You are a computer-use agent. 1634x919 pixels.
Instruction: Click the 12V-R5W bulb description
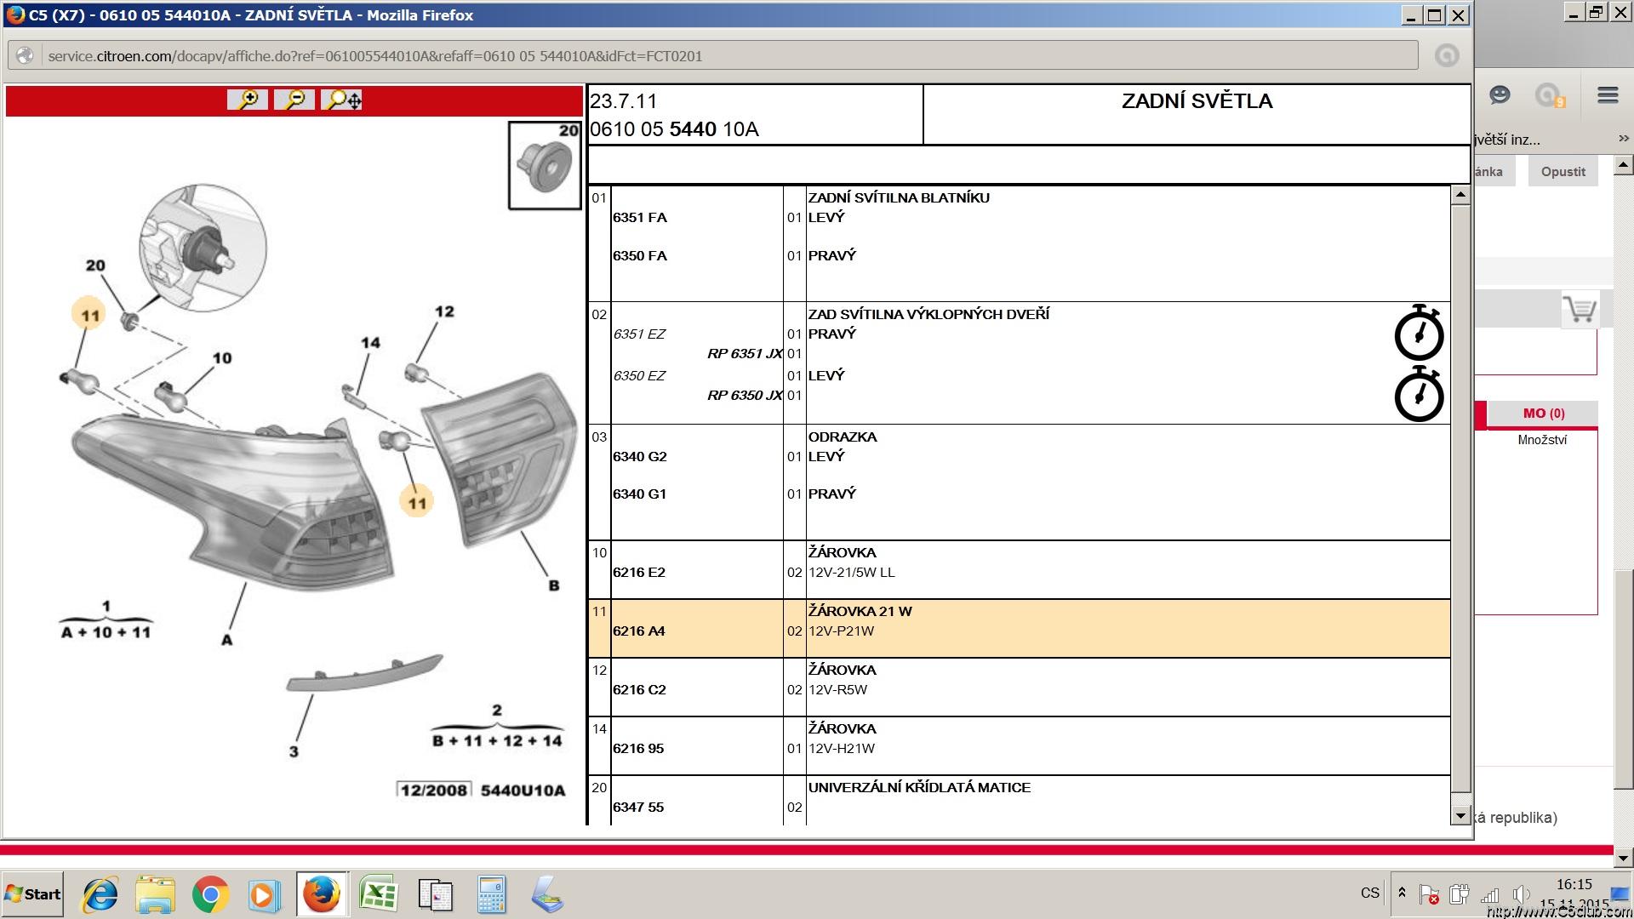[838, 690]
